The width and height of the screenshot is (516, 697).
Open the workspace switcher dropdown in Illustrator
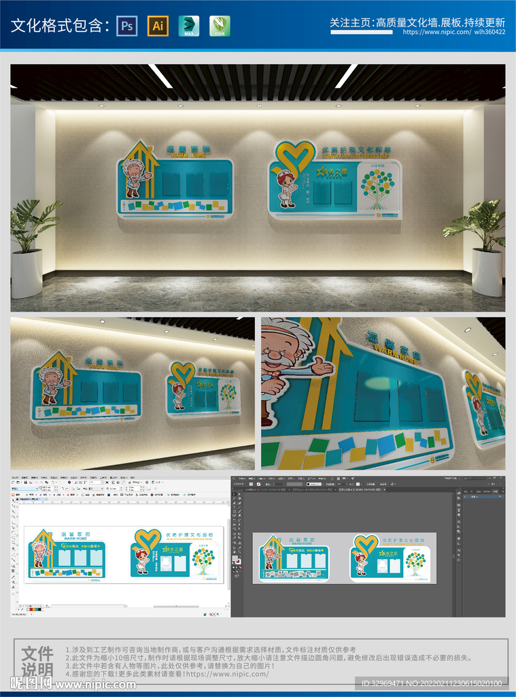[x=452, y=479]
